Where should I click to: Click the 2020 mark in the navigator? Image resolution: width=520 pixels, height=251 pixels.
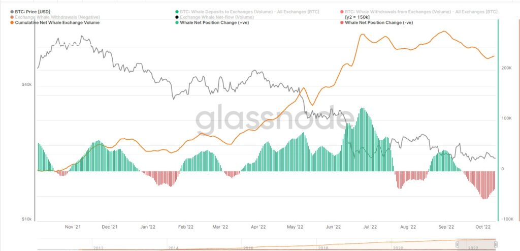click(398, 247)
